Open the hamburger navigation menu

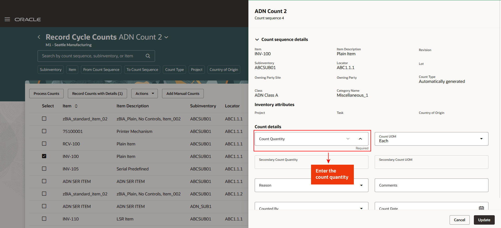click(x=7, y=19)
